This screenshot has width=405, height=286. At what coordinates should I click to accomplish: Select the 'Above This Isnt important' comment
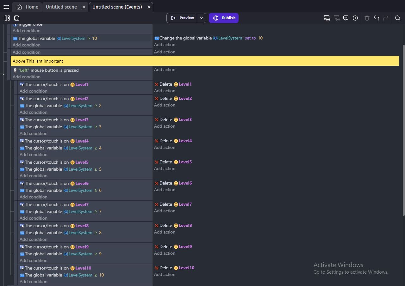click(205, 61)
